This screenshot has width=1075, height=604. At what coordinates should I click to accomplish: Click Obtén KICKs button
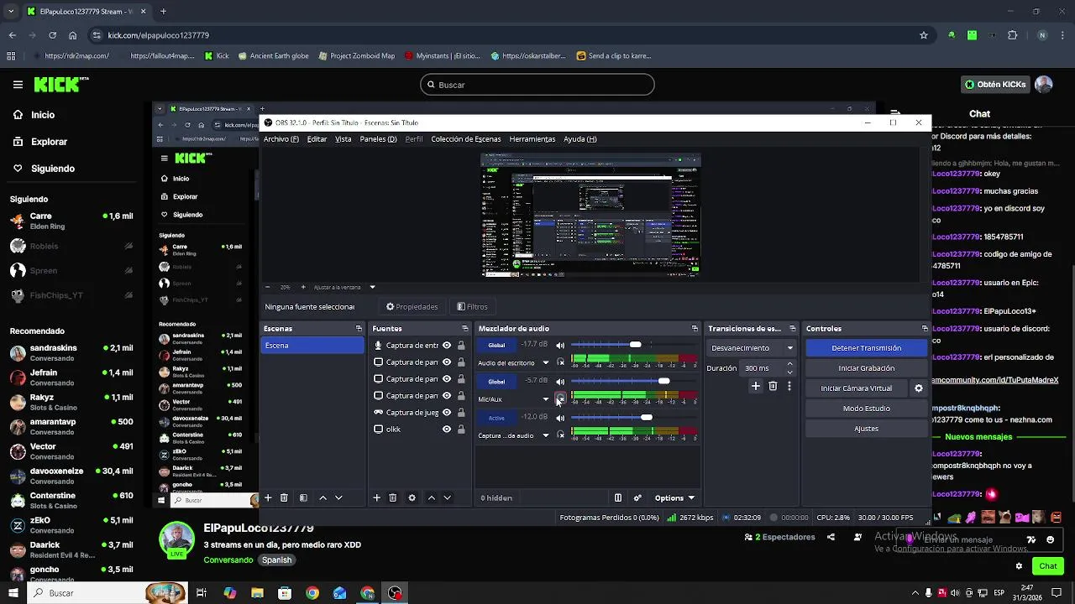(995, 85)
